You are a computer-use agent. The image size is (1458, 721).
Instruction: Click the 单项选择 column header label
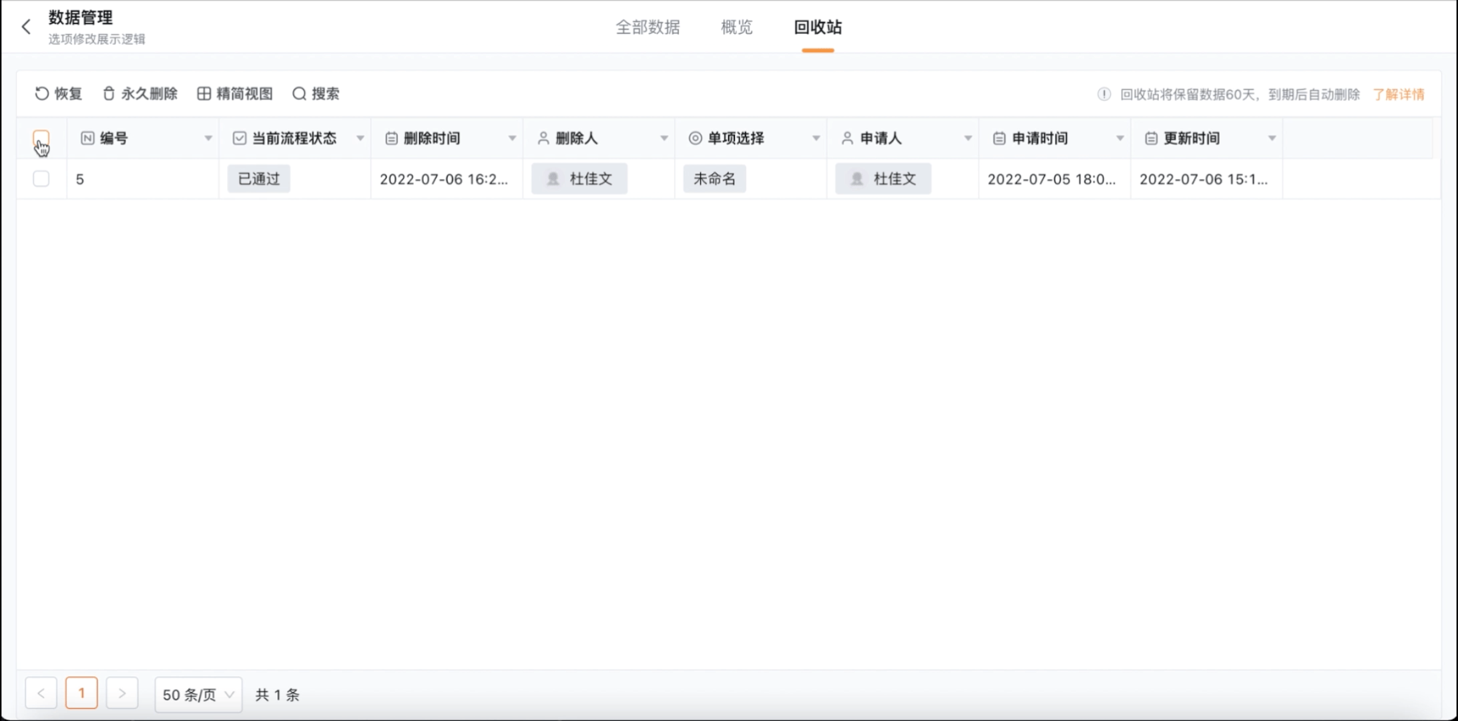(736, 138)
